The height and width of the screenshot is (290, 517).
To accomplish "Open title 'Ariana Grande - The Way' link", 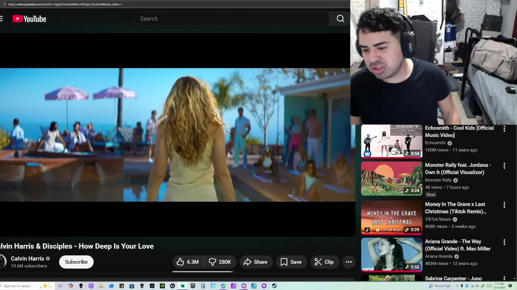I will pyautogui.click(x=458, y=245).
